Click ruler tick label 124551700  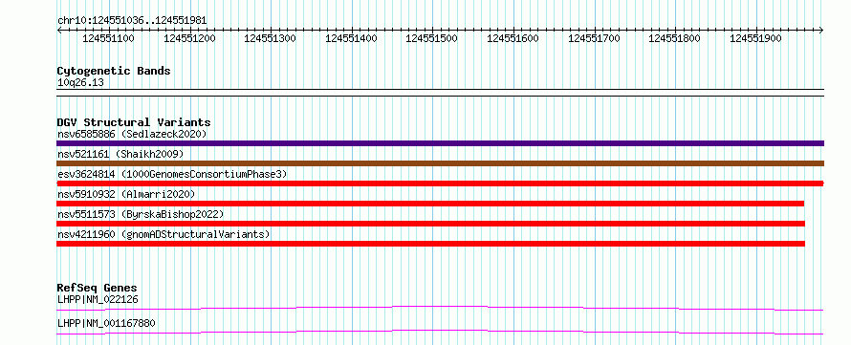595,38
